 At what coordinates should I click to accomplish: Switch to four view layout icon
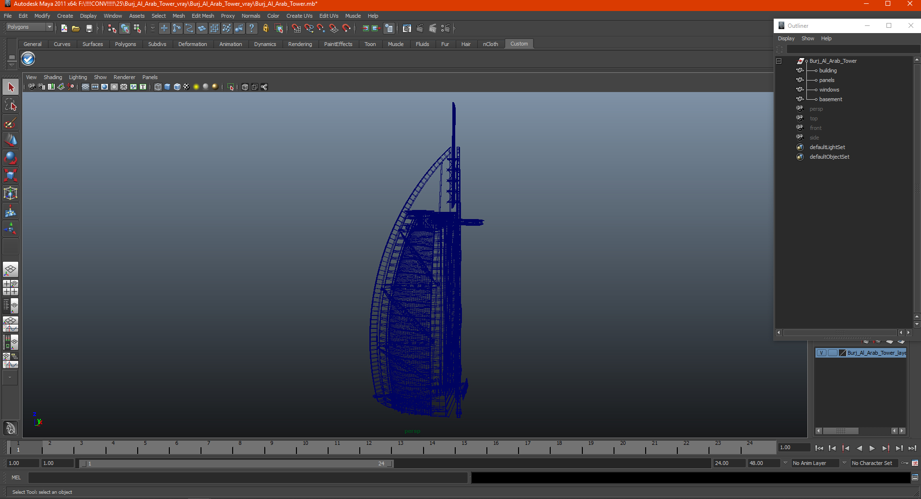11,288
